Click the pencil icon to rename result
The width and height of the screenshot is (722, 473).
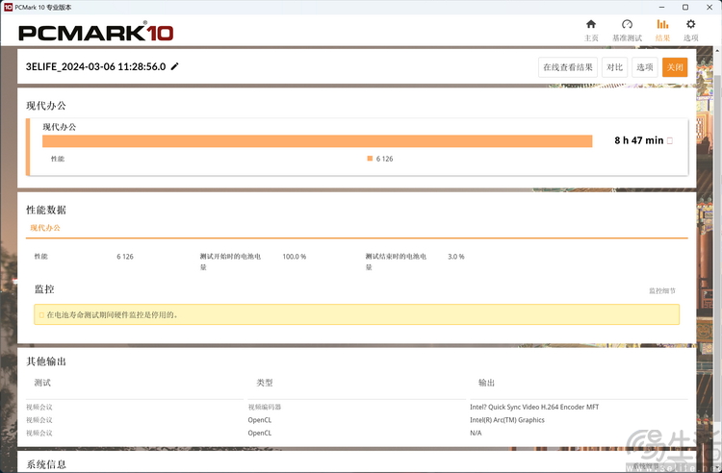click(x=175, y=66)
